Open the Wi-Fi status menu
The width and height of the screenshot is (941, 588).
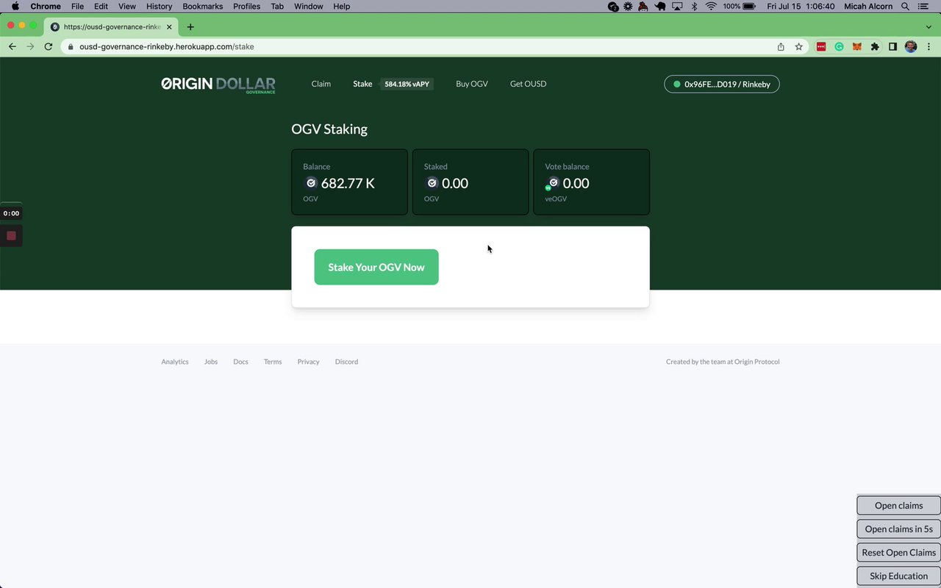pyautogui.click(x=711, y=6)
